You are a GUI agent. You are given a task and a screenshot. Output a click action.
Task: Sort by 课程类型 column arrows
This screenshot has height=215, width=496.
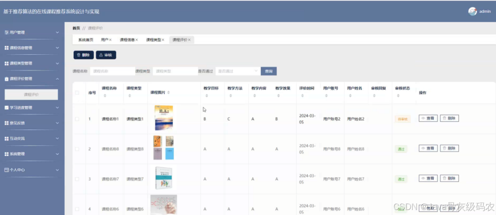(129, 96)
